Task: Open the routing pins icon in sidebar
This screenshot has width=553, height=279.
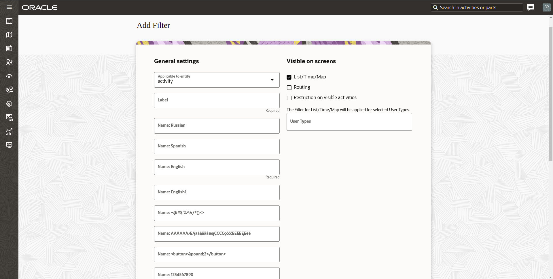Action: pyautogui.click(x=9, y=90)
